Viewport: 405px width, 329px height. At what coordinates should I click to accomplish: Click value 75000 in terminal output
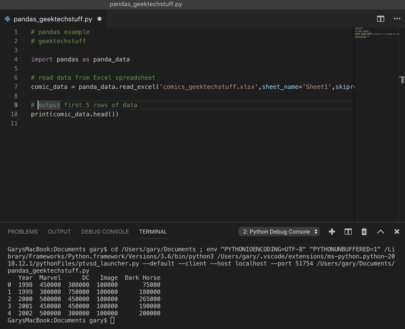[x=151, y=285]
